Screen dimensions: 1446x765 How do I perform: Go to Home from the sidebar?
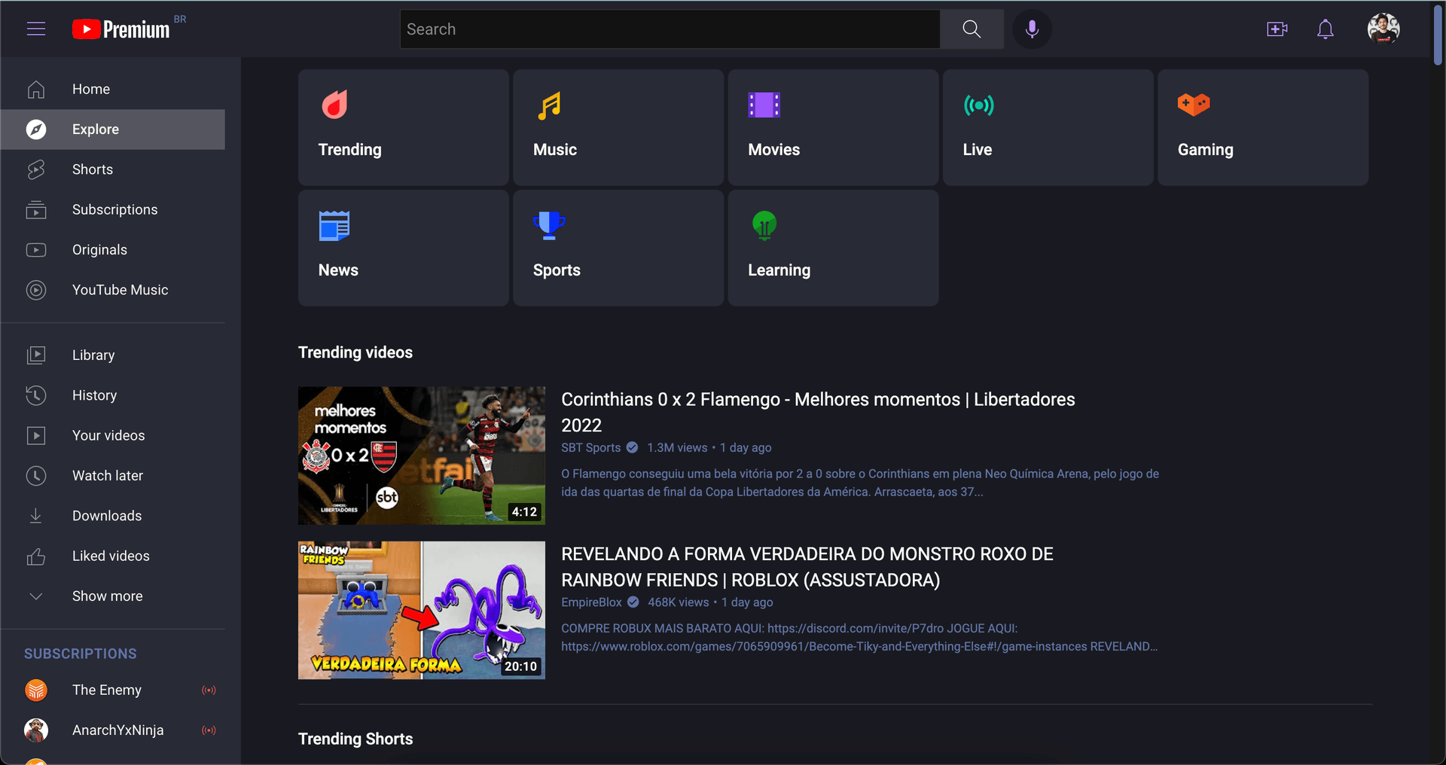pos(90,89)
